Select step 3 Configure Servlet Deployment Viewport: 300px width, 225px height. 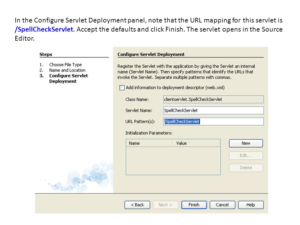click(x=68, y=78)
